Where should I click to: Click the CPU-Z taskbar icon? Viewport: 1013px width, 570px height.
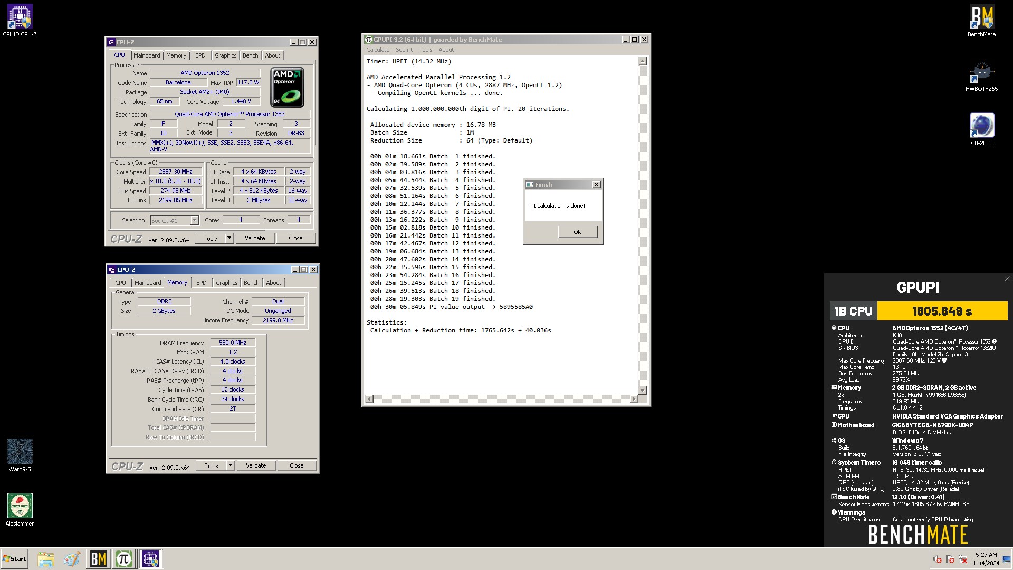click(150, 559)
